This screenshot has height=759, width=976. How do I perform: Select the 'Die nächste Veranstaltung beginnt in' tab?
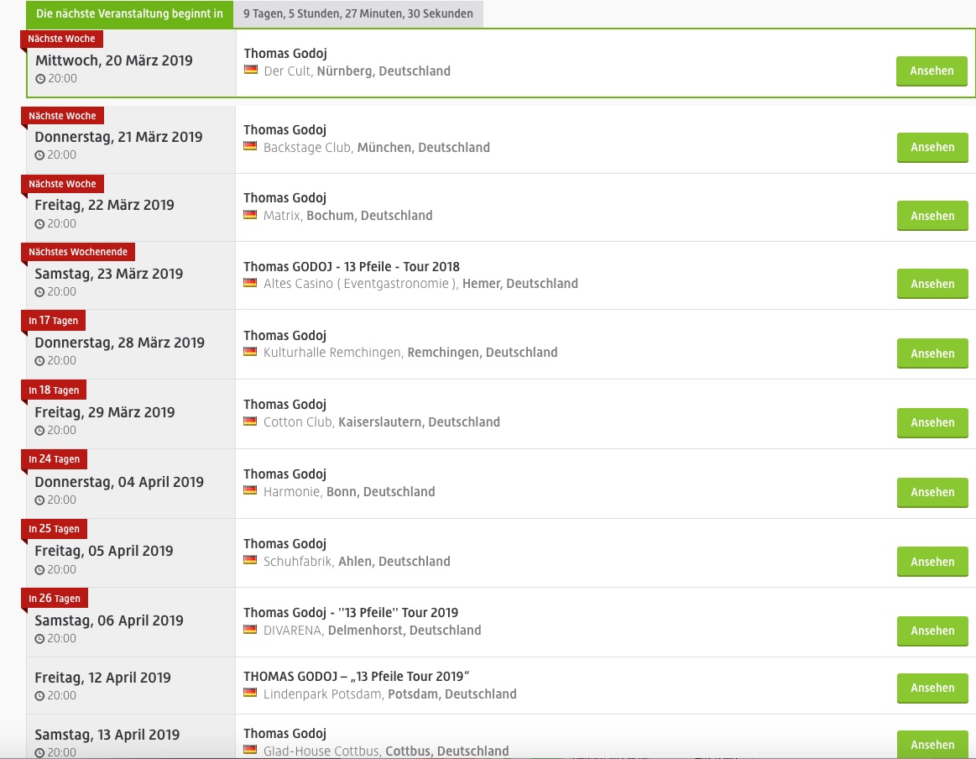(129, 13)
